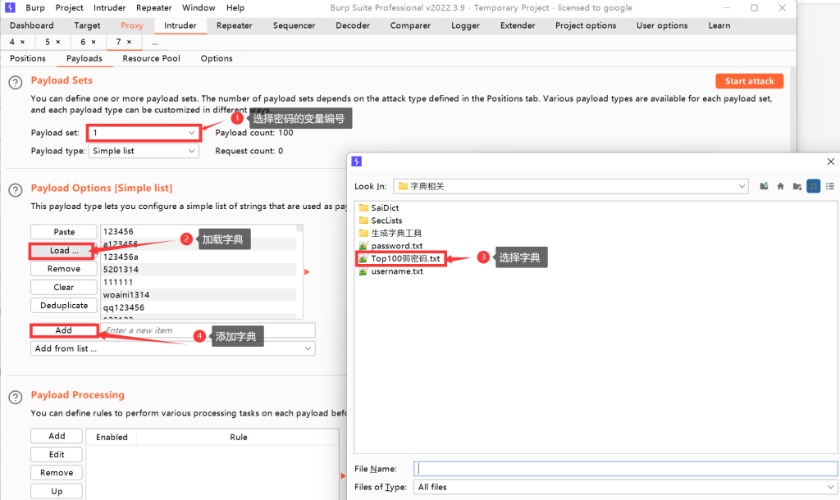Switch file dialog to grid view
Image resolution: width=840 pixels, height=500 pixels.
[813, 186]
